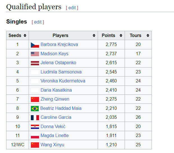The height and width of the screenshot is (153, 174).
Task: Click the Croatian flag beside Donna Vekić
Action: point(35,127)
